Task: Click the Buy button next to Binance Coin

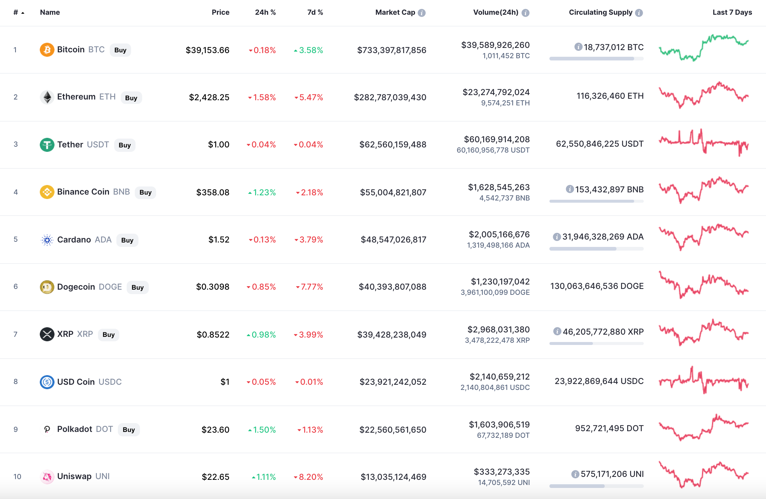Action: [145, 192]
